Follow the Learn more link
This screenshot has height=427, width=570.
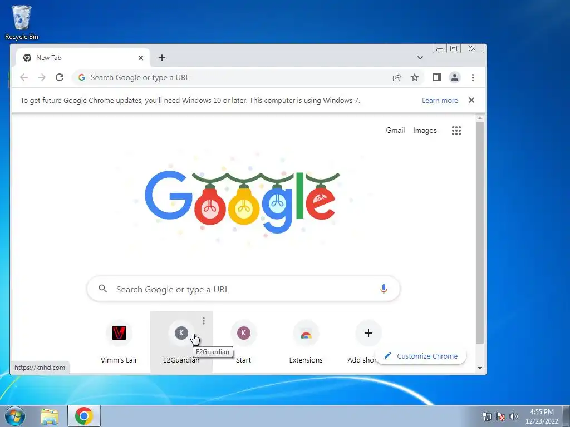440,101
